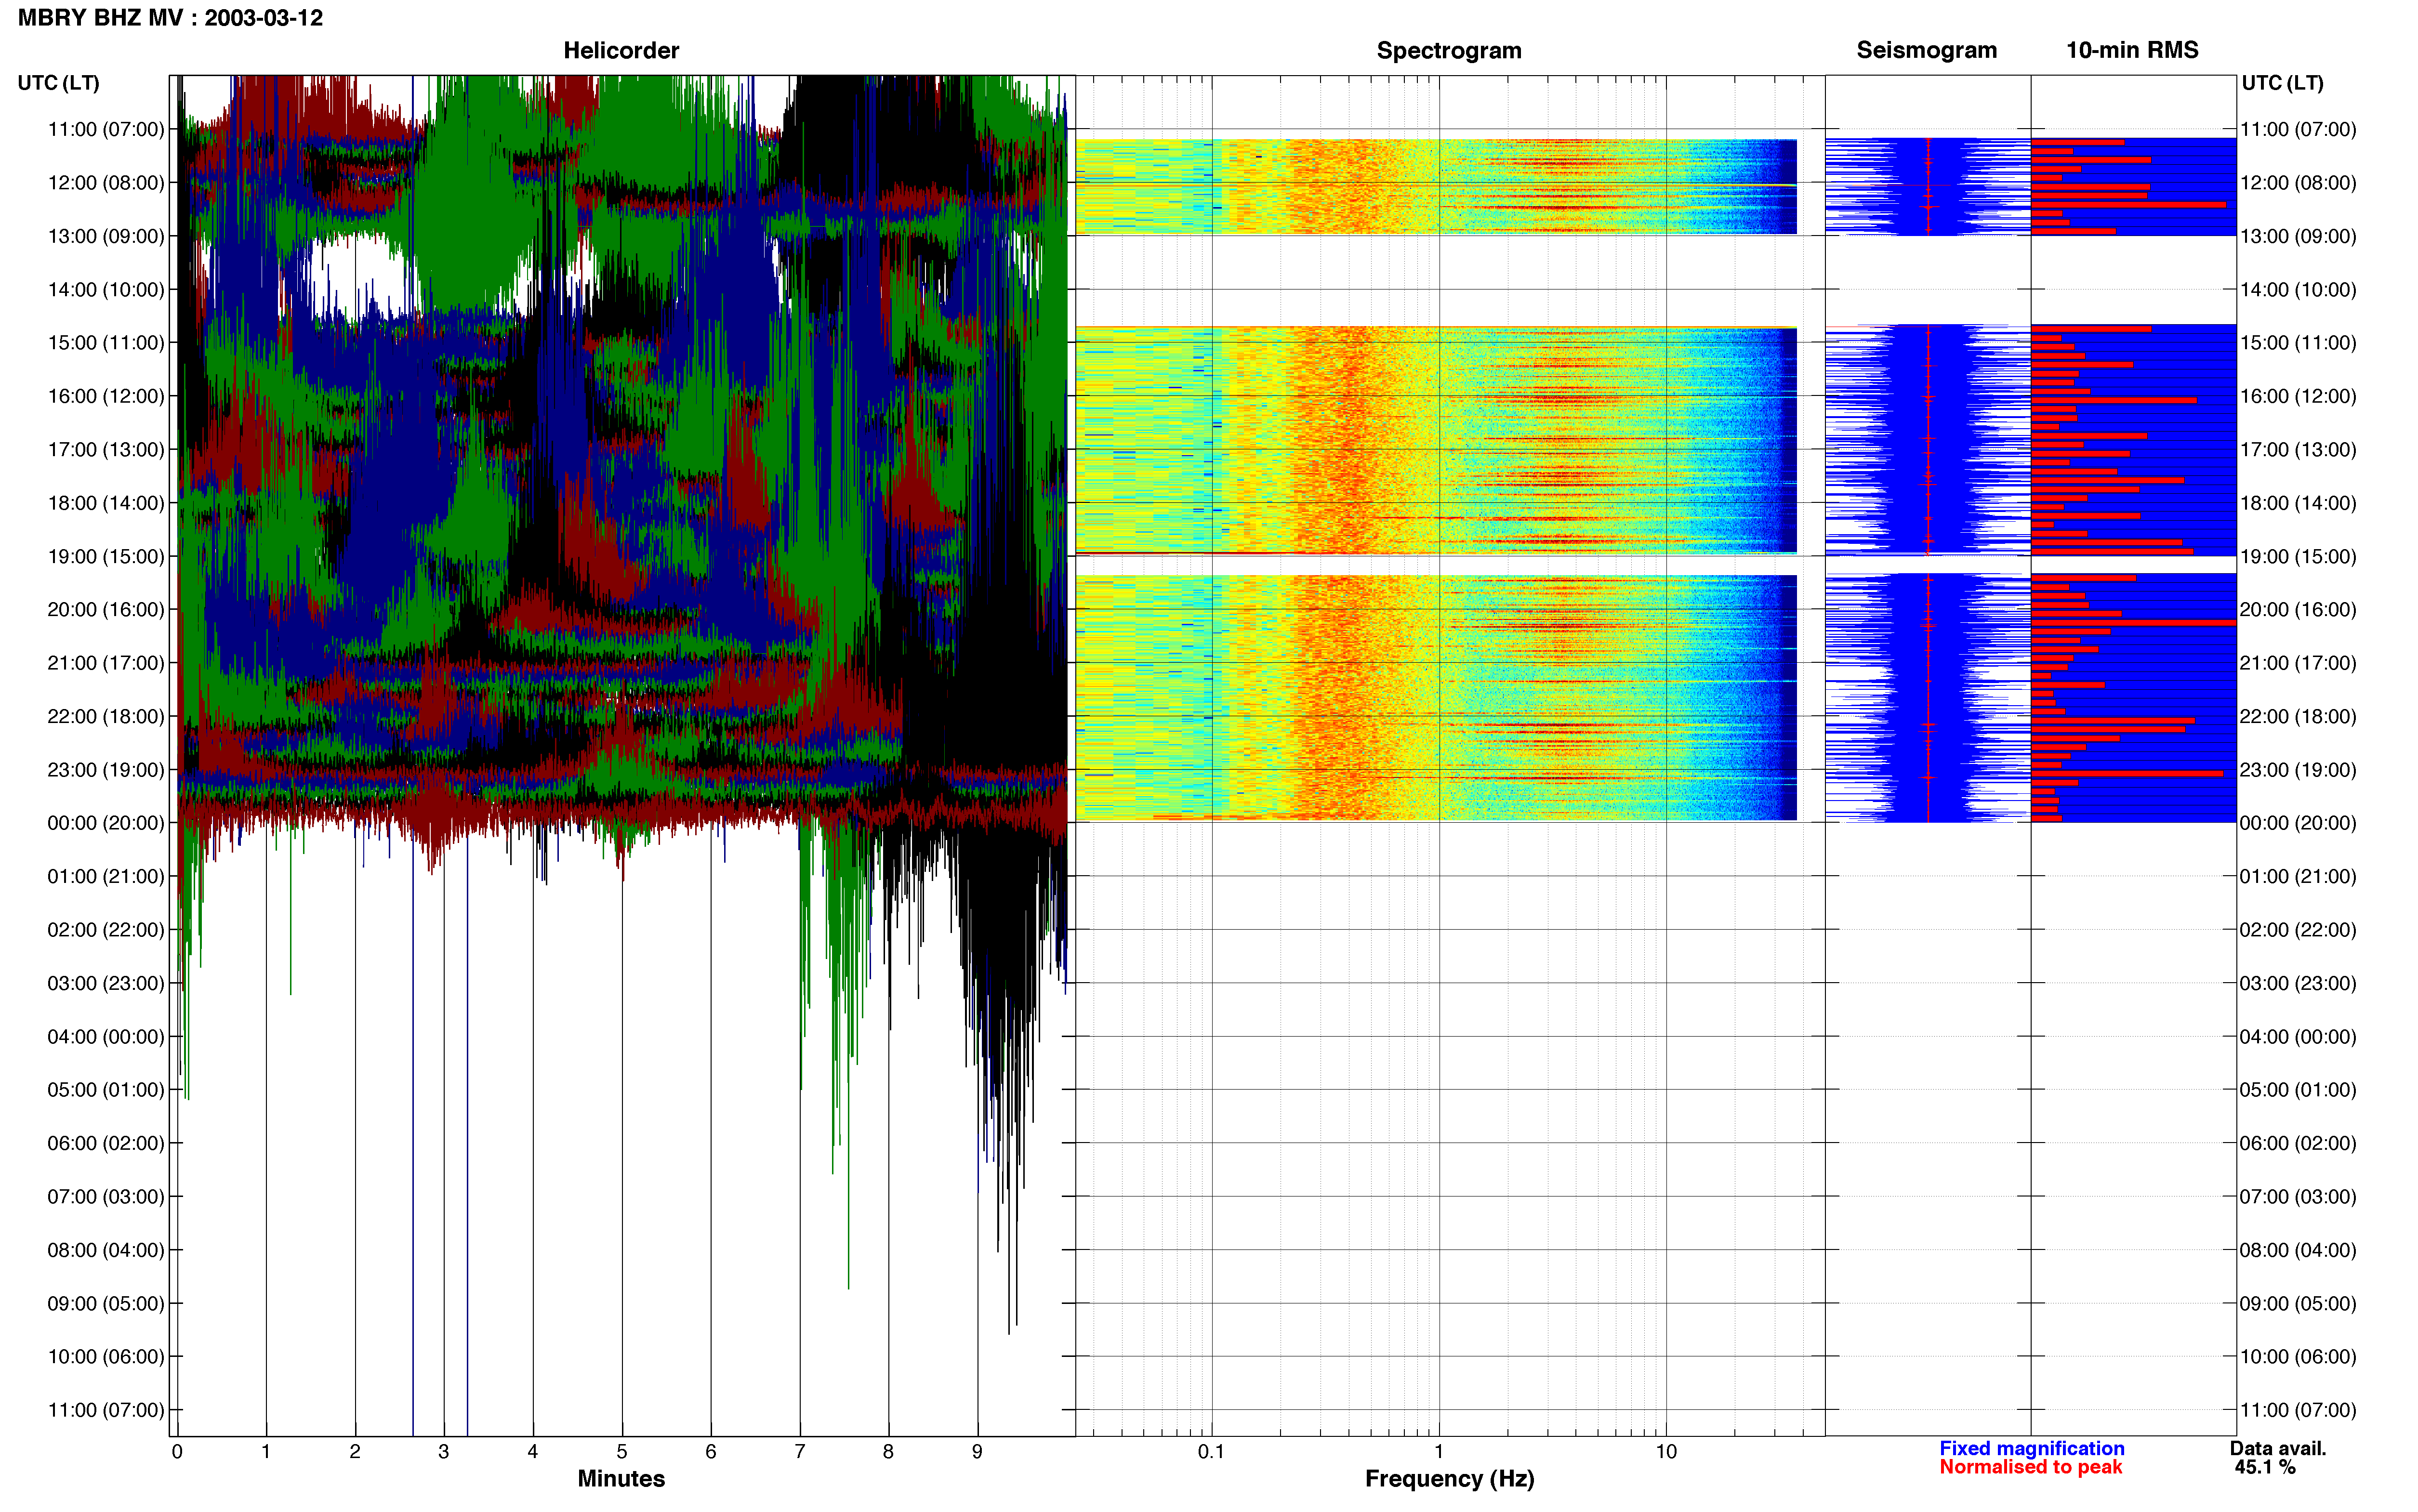Click the left '12:00 (08:00)' time label
This screenshot has height=1512, width=2418.
[x=106, y=183]
